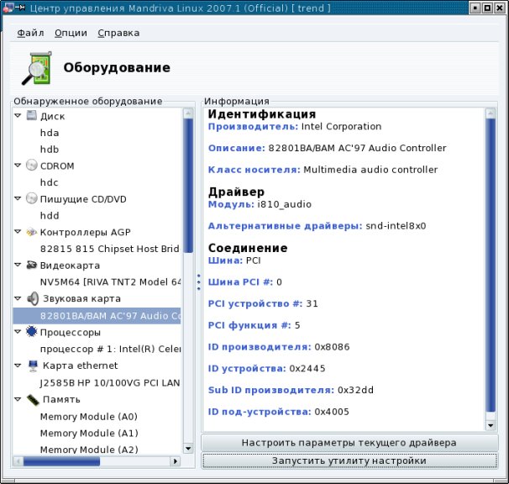Select the hdd burner entry
The width and height of the screenshot is (509, 484).
(x=50, y=216)
